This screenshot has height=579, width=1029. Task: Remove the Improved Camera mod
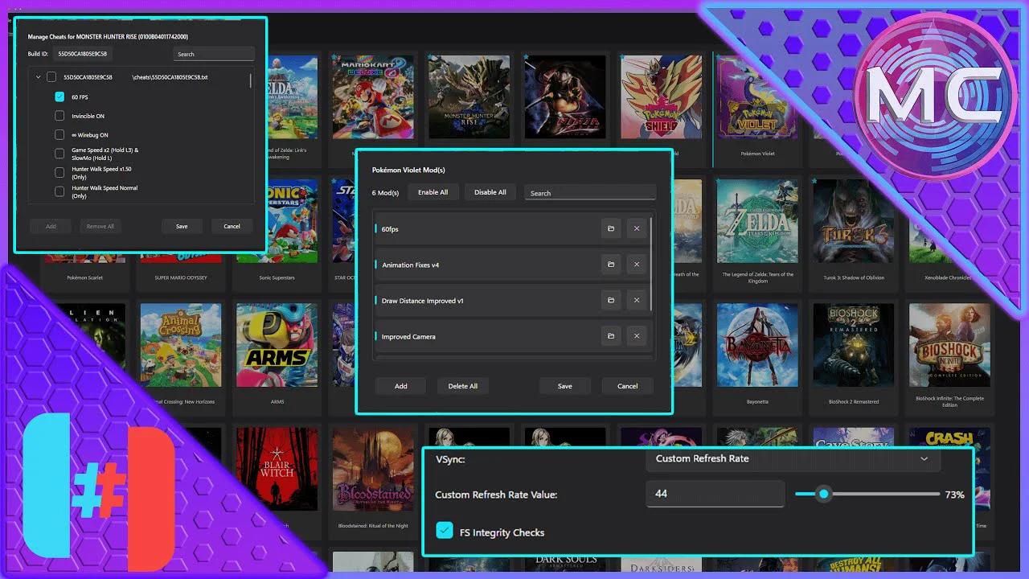[x=637, y=336]
